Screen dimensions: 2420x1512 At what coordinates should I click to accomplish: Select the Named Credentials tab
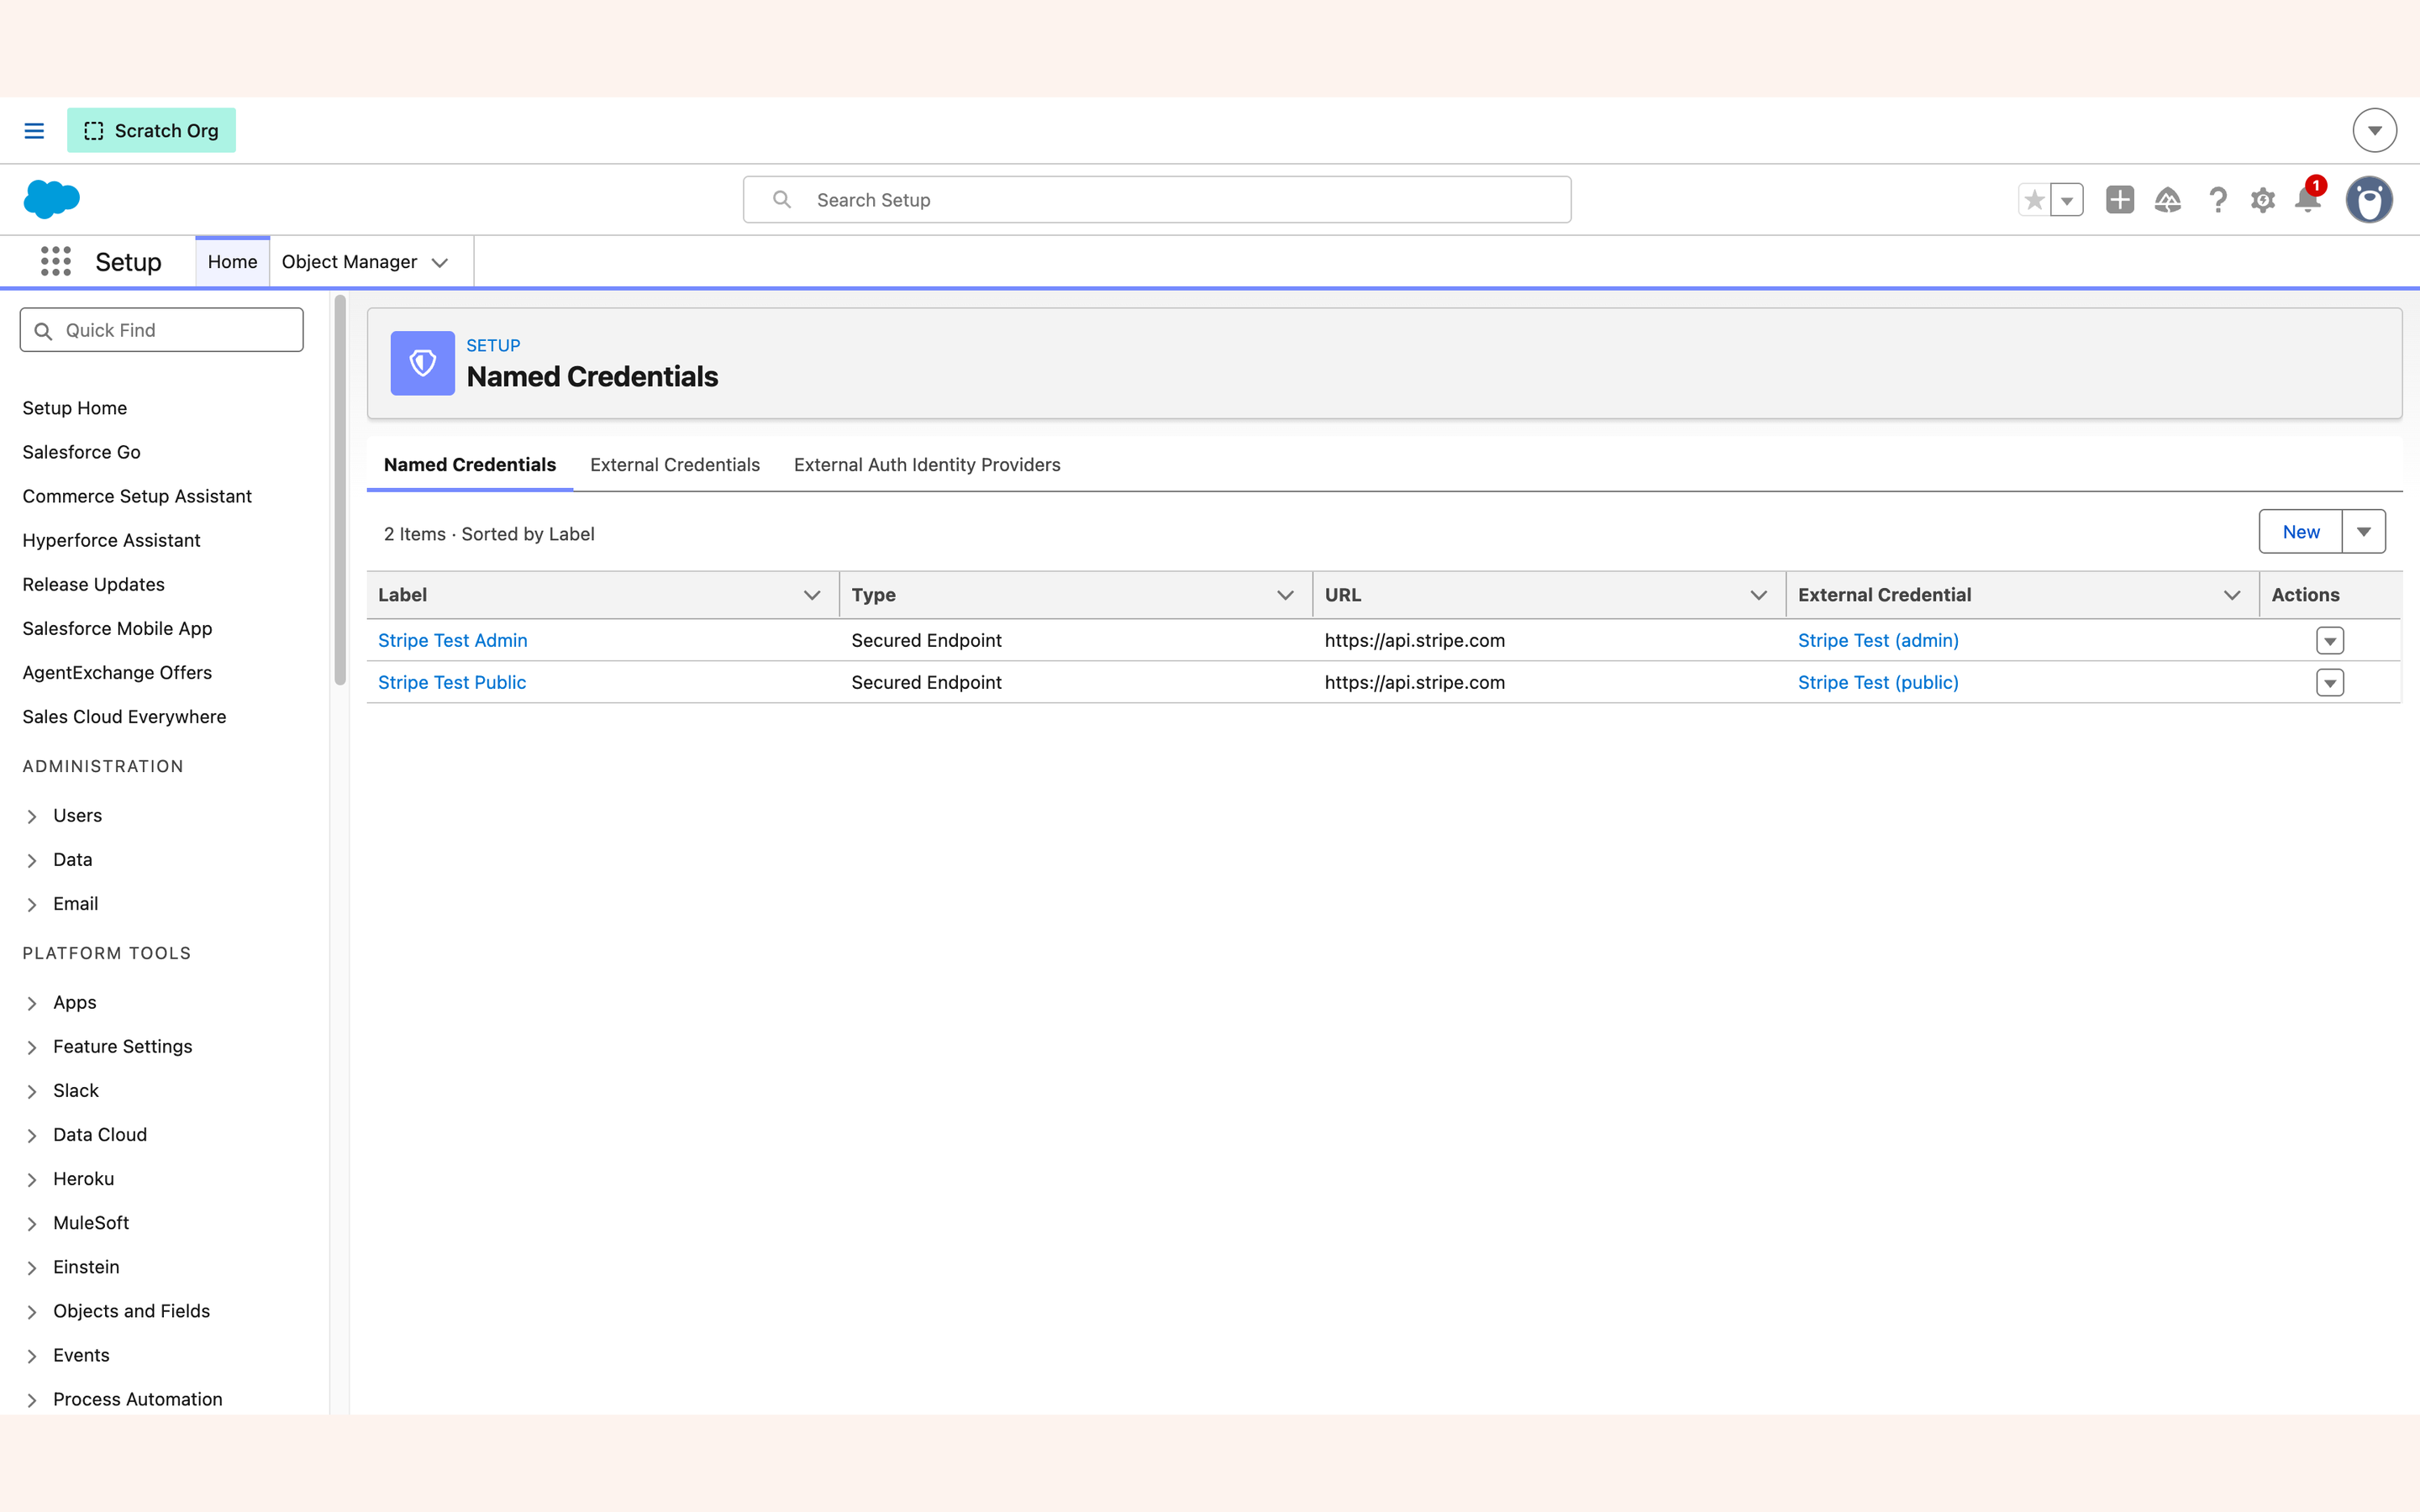pyautogui.click(x=470, y=465)
